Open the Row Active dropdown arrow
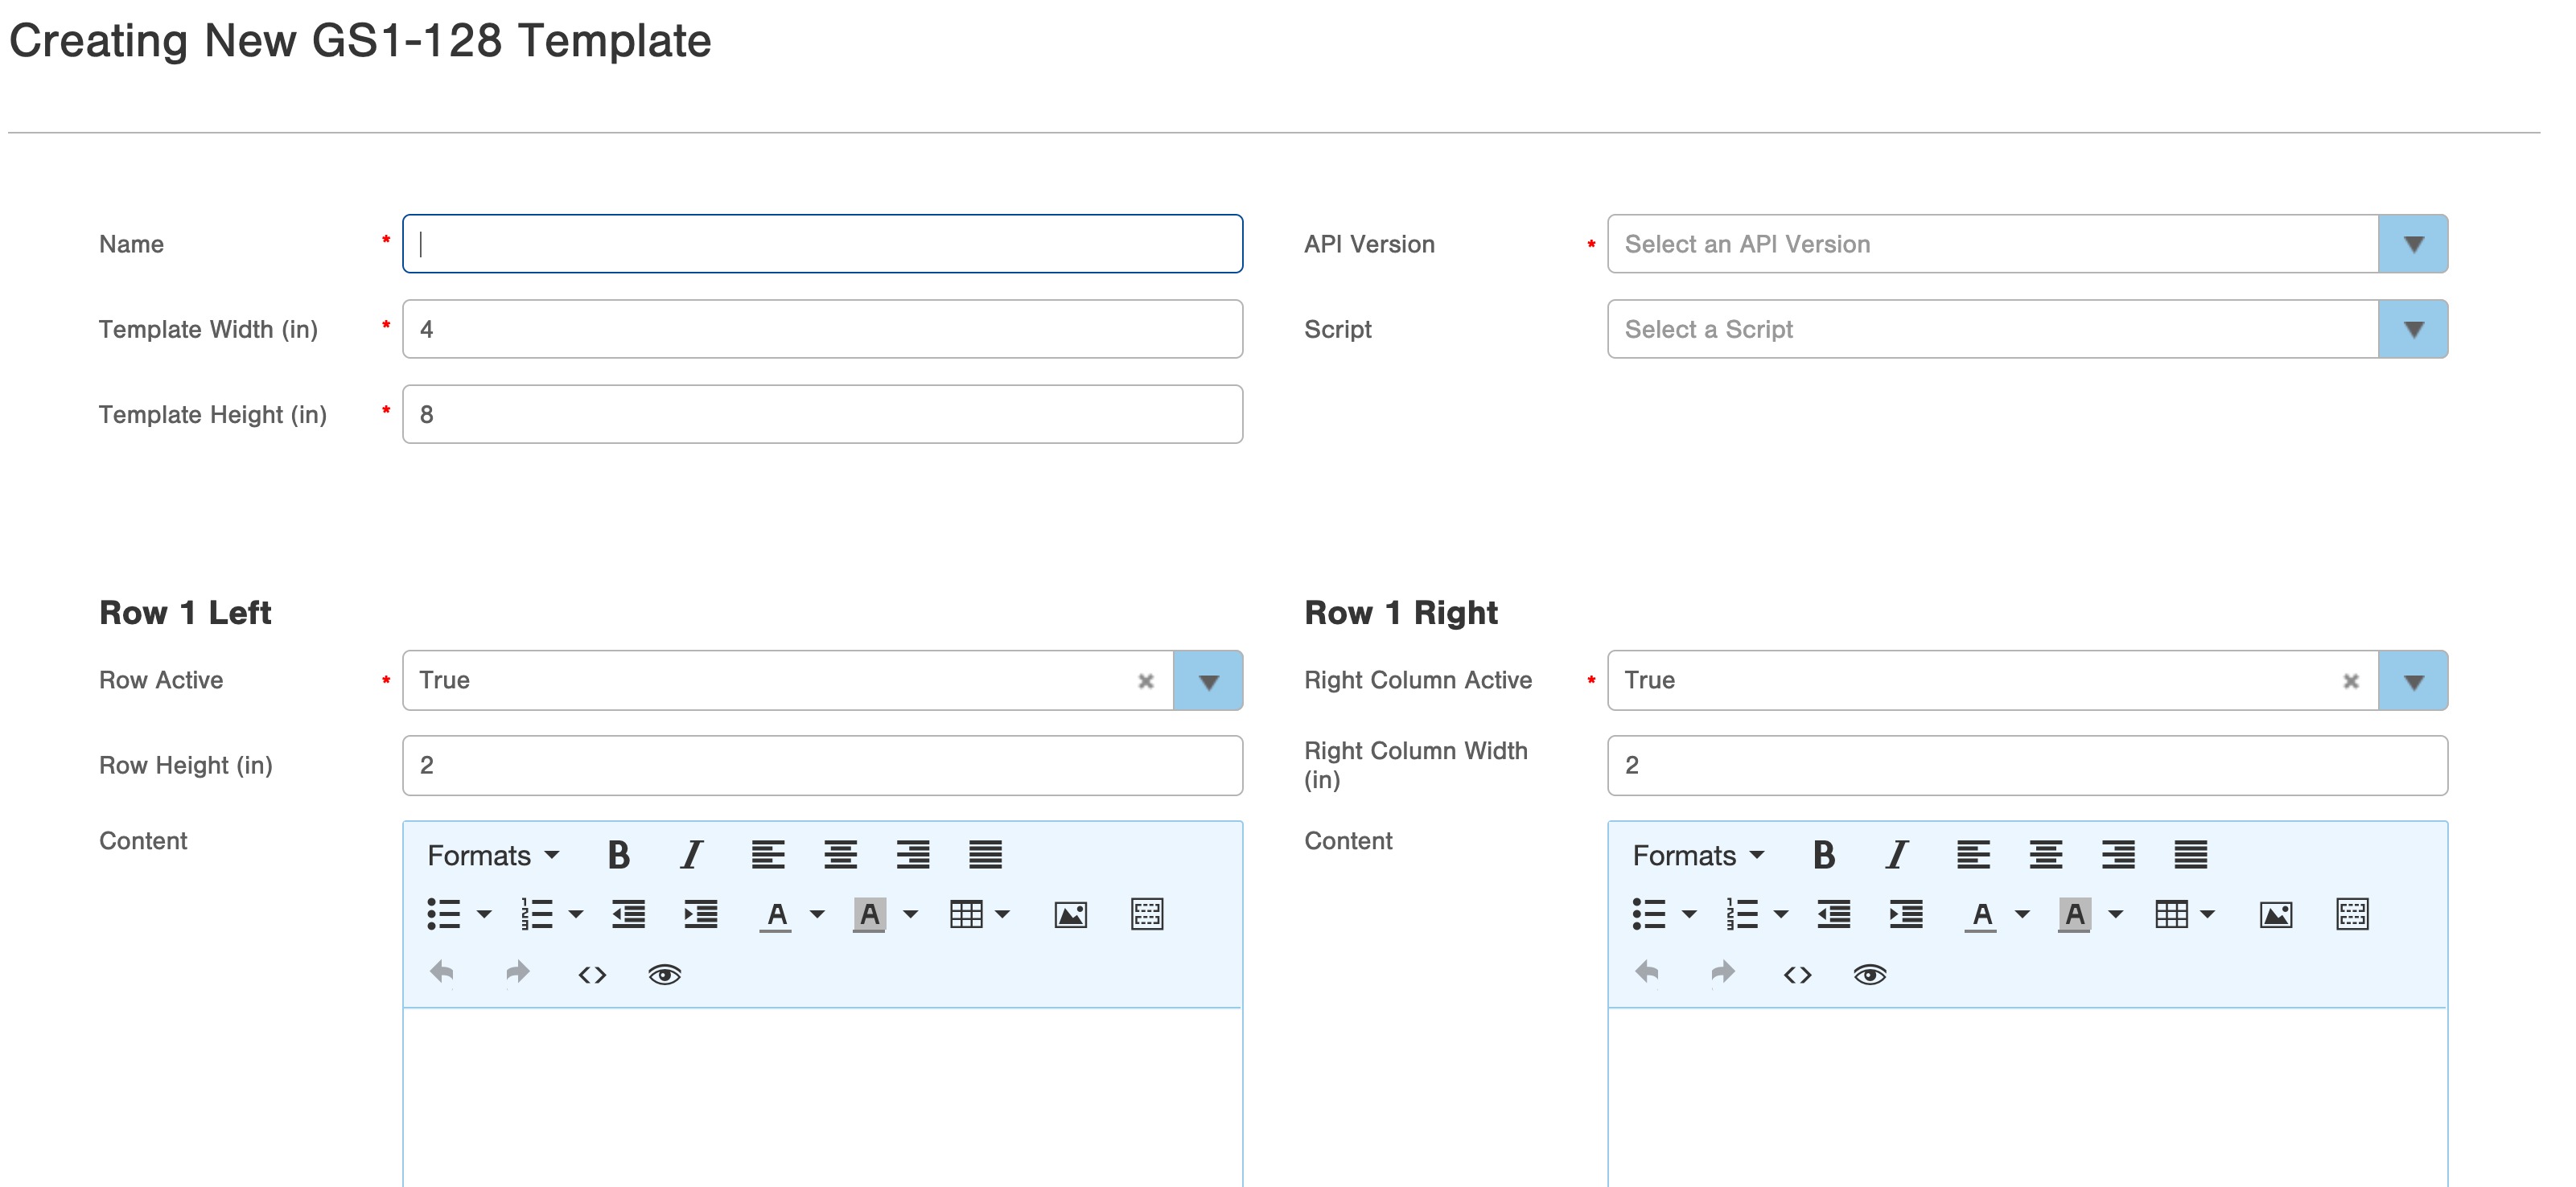 (x=1208, y=681)
